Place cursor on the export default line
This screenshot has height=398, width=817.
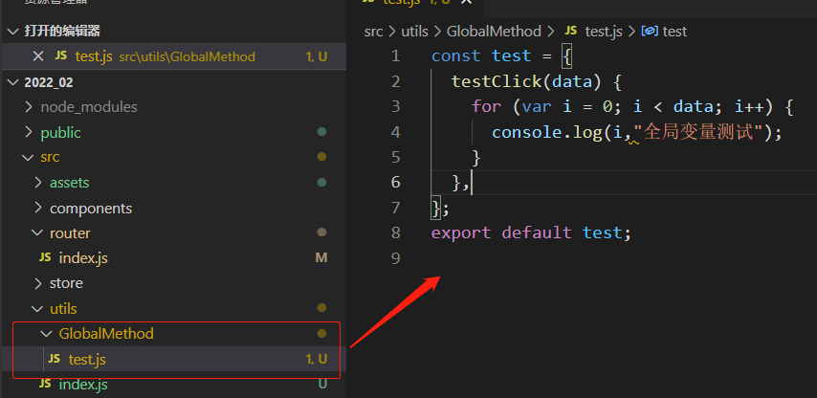coord(531,232)
